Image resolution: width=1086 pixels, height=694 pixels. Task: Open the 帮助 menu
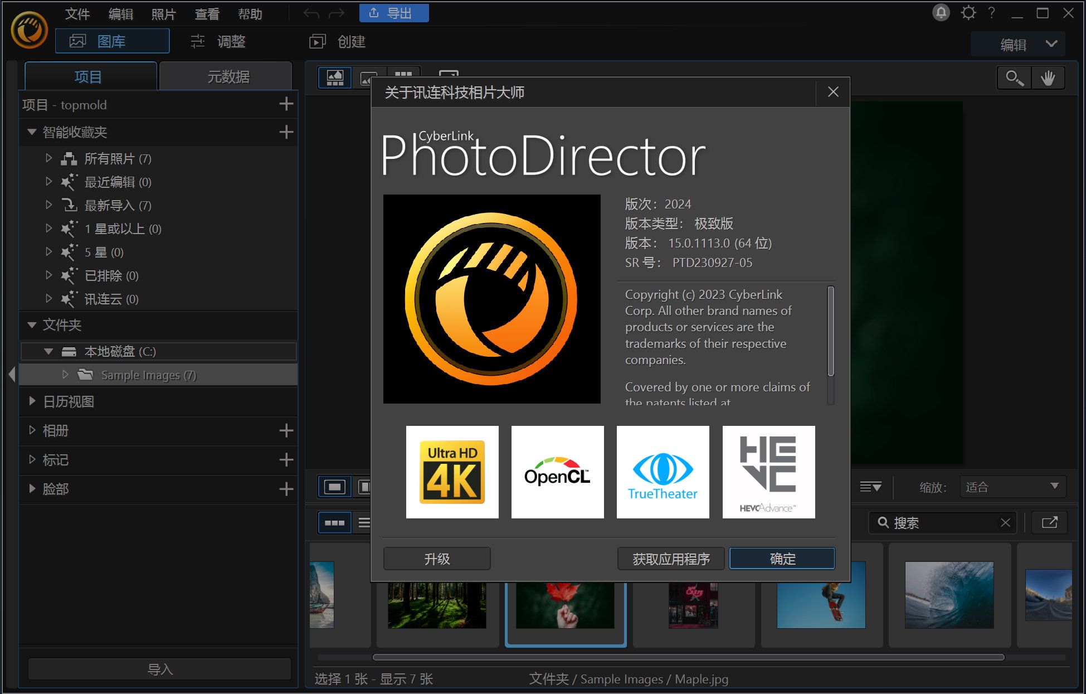[x=250, y=14]
